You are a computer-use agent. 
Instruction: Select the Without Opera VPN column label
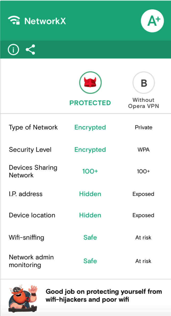(x=143, y=103)
